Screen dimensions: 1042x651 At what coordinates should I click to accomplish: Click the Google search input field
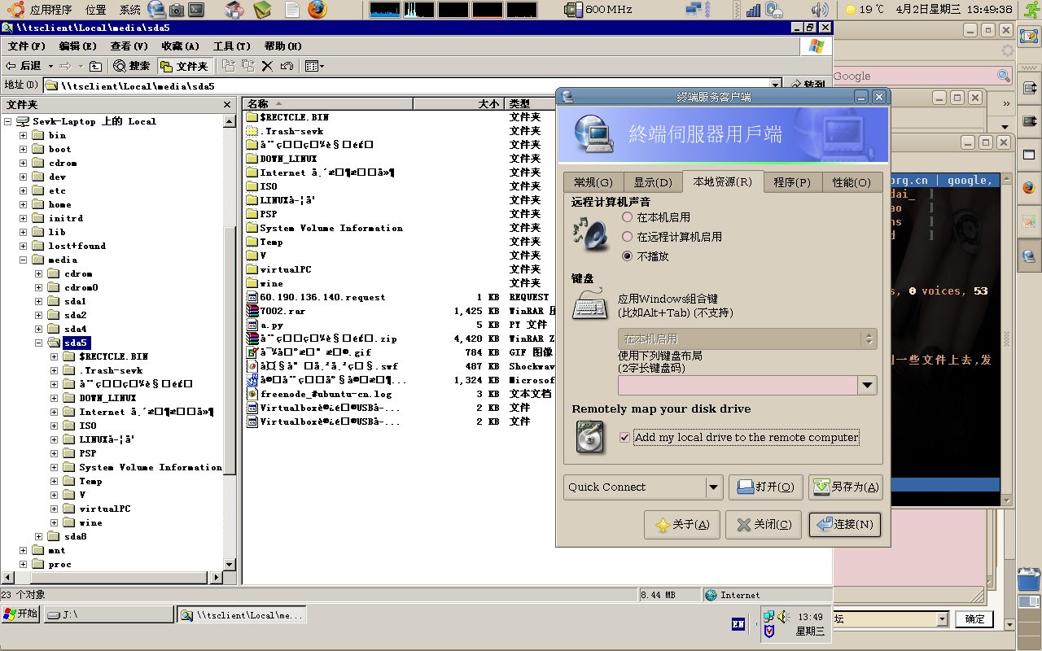point(913,76)
